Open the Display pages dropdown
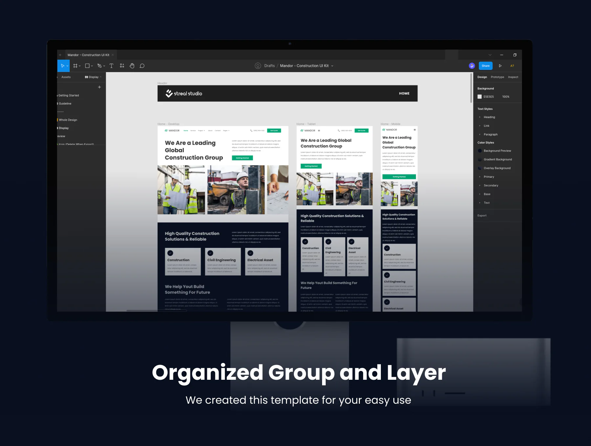This screenshot has height=446, width=591. coord(93,77)
